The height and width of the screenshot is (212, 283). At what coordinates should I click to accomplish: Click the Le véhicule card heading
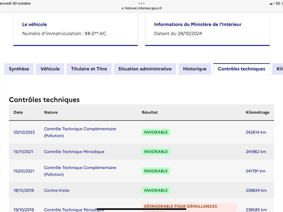(34, 24)
